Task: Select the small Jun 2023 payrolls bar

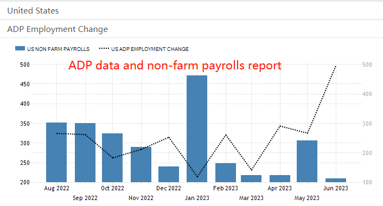Action: (x=336, y=180)
